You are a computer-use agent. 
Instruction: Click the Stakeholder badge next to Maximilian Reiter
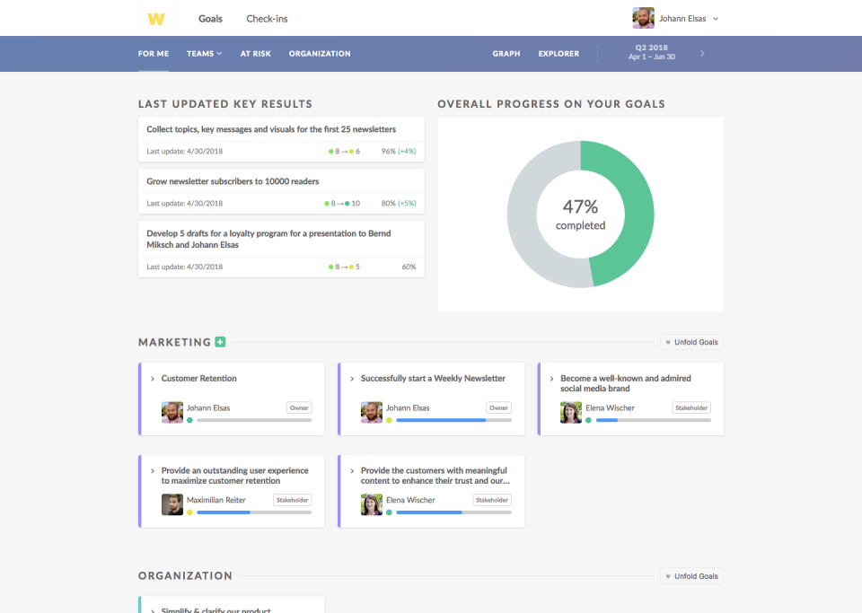[x=292, y=500]
